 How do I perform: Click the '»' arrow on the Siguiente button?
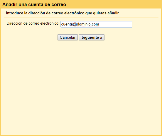click(101, 38)
